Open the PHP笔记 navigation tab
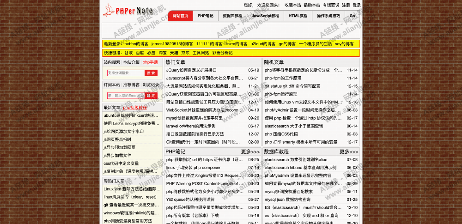The width and height of the screenshot is (462, 224). point(206,16)
